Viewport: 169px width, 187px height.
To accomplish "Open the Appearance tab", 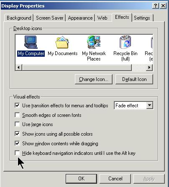I will tap(80, 18).
